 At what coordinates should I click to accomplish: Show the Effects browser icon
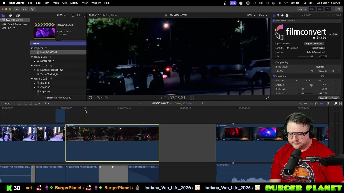[335, 103]
